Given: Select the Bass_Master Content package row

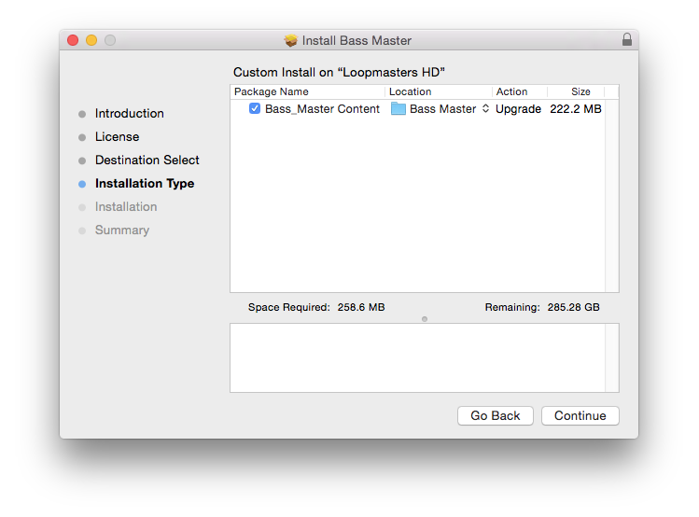Looking at the screenshot, I should tap(322, 109).
